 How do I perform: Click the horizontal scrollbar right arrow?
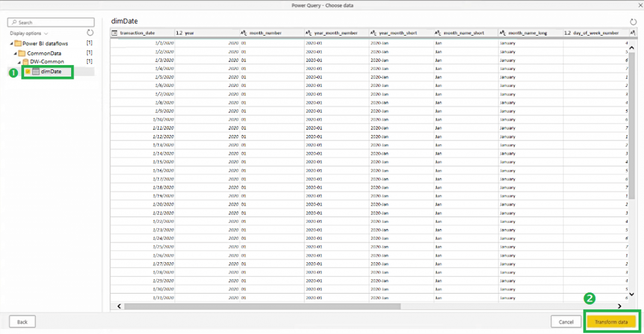tap(619, 306)
